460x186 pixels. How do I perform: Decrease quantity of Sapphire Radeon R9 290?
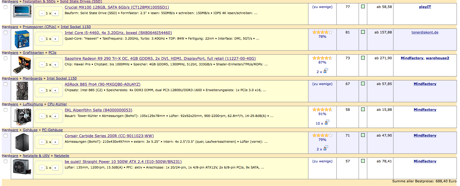coord(42,65)
